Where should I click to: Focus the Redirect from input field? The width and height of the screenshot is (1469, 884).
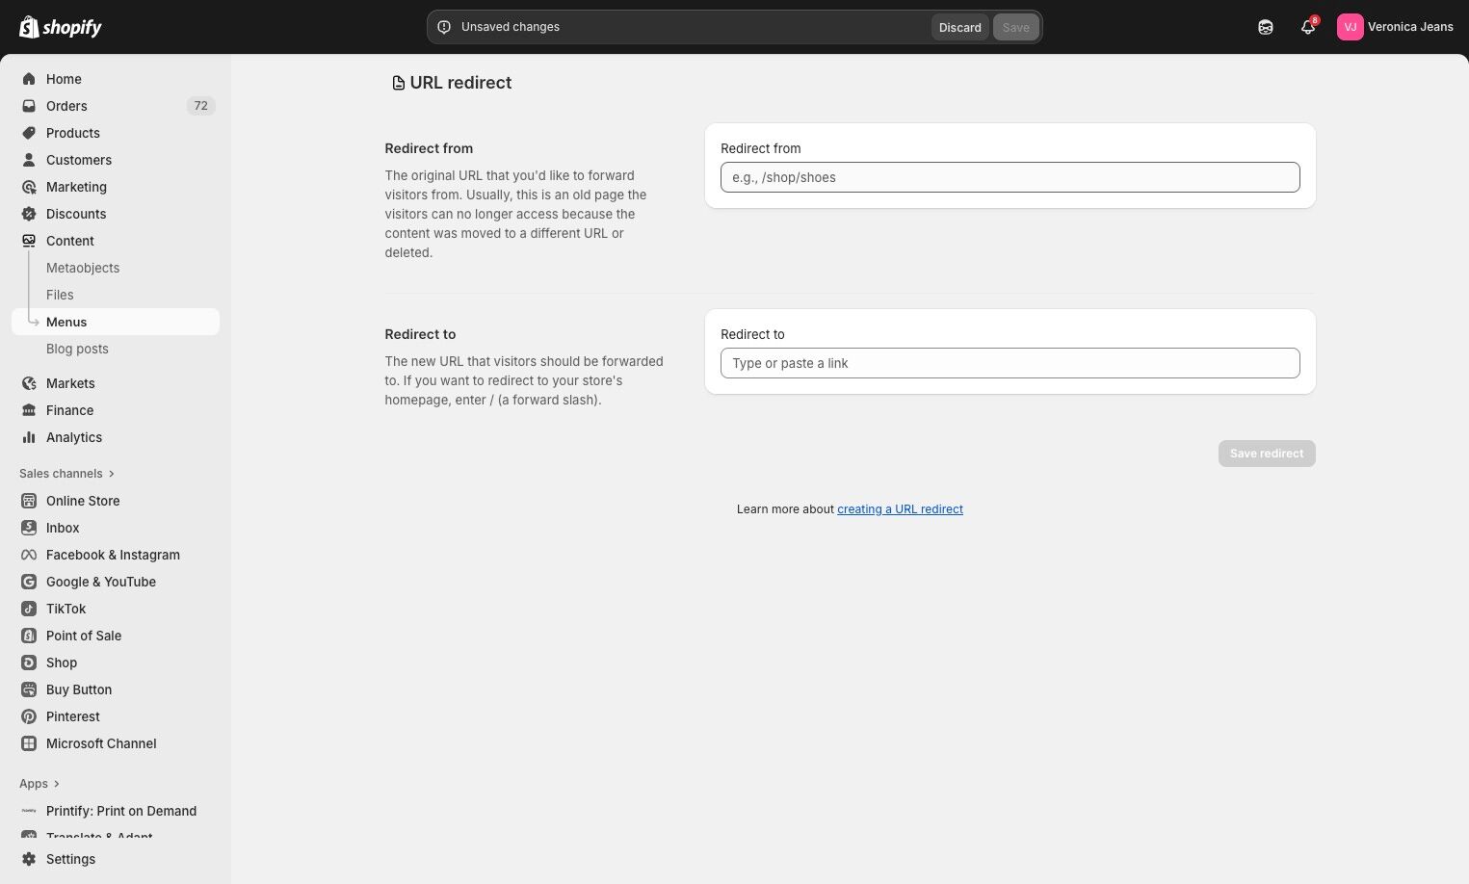pos(1010,177)
